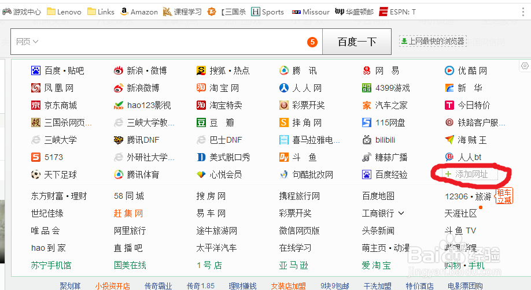
Task: Click the 今日特价 T icon
Action: point(449,105)
